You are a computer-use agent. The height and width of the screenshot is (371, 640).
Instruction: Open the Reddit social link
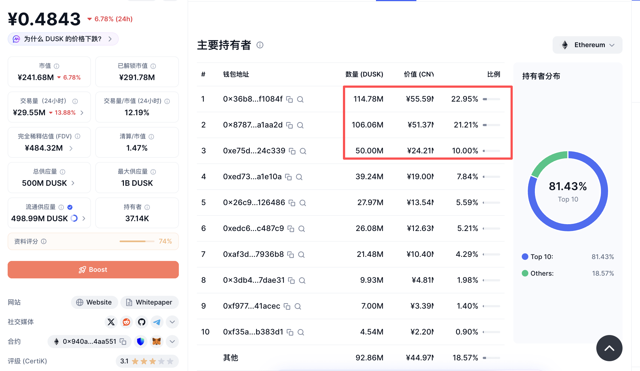(126, 322)
